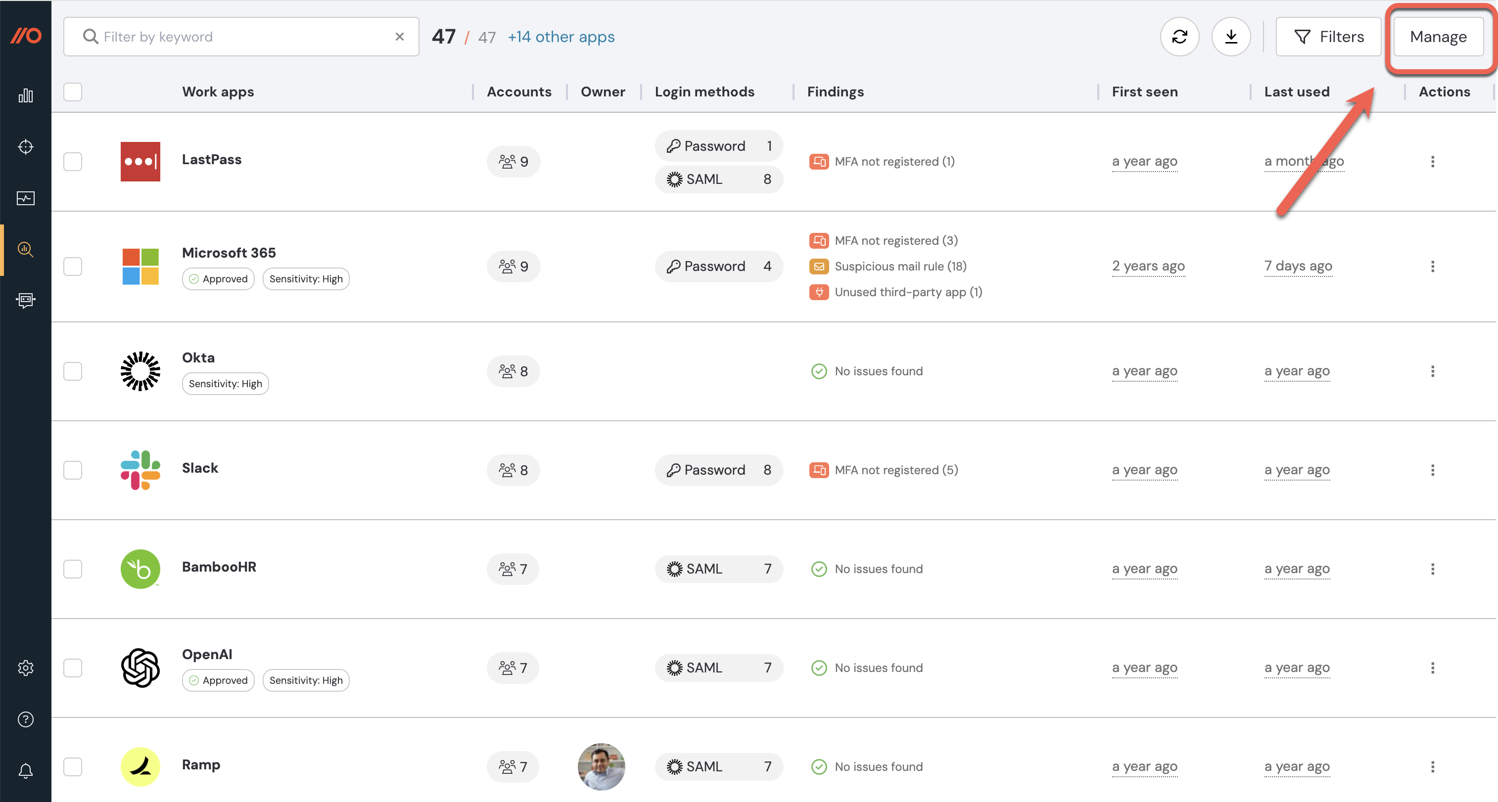Open actions menu for Ramp
This screenshot has width=1498, height=802.
click(1432, 766)
